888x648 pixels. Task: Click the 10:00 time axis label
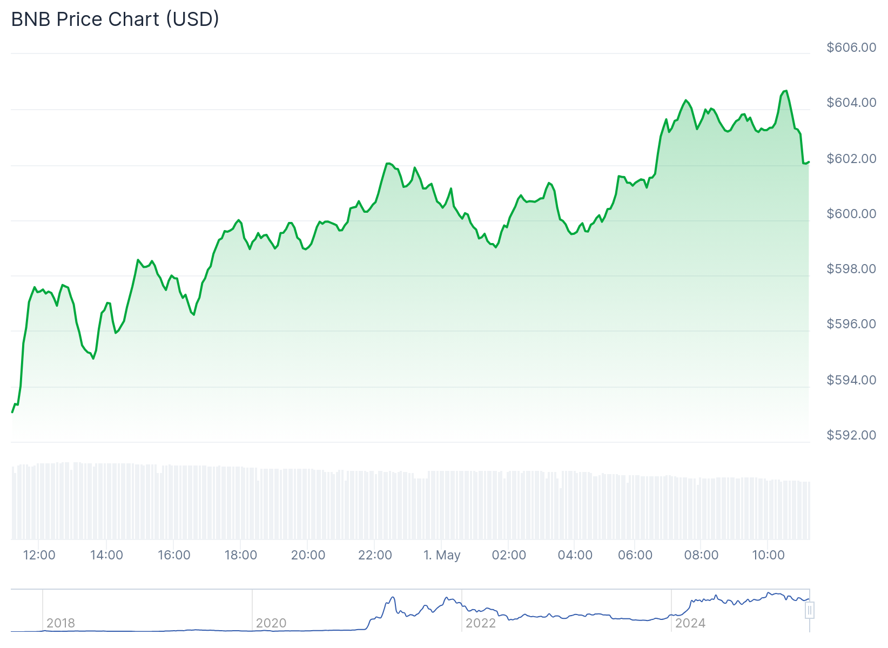pos(768,555)
